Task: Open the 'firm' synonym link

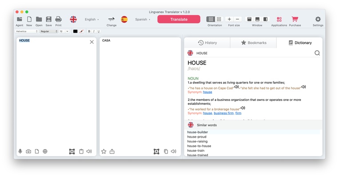Action: (x=238, y=113)
